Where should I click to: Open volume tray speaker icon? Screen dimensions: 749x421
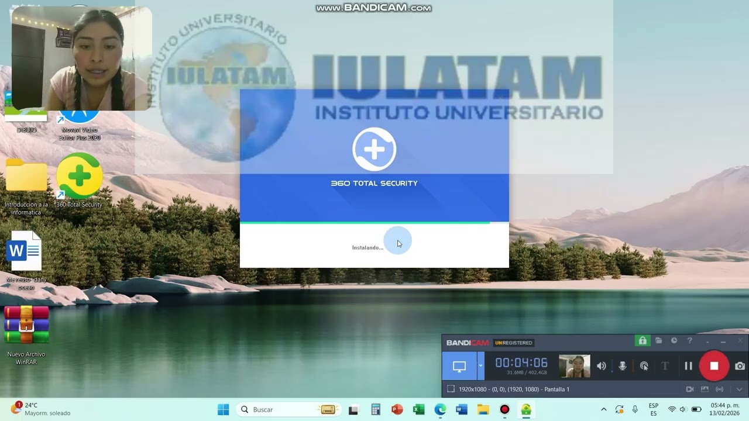pos(683,409)
